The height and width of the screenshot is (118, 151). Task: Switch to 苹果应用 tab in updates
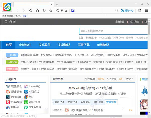(x=85, y=102)
